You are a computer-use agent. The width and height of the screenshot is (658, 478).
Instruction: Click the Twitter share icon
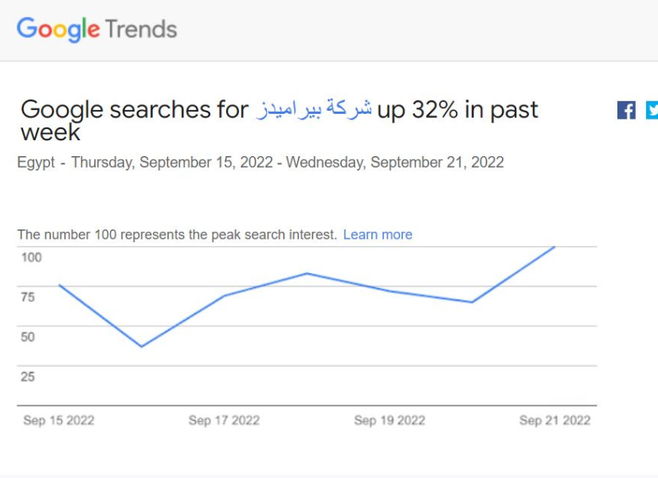[x=652, y=111]
